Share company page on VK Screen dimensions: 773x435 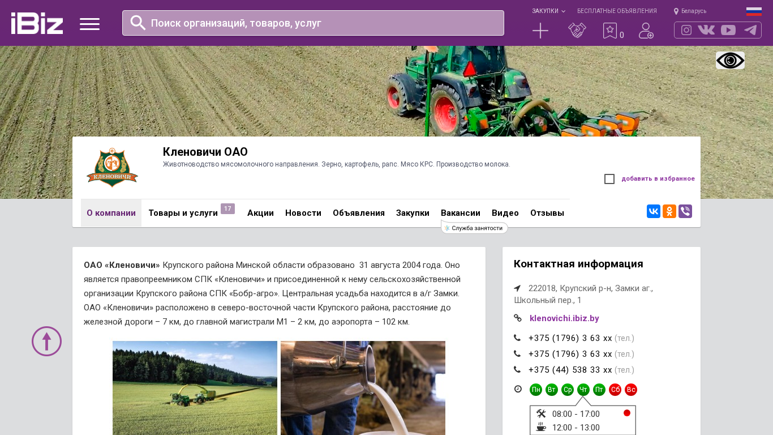click(x=654, y=211)
